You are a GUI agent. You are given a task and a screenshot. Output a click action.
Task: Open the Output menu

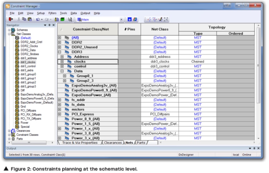pos(85,13)
